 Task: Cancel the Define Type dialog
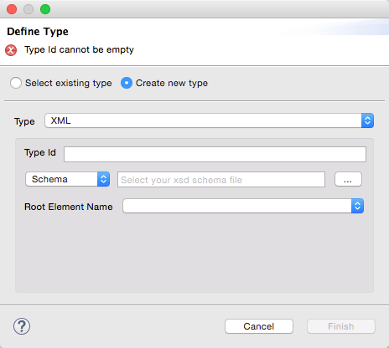point(259,326)
